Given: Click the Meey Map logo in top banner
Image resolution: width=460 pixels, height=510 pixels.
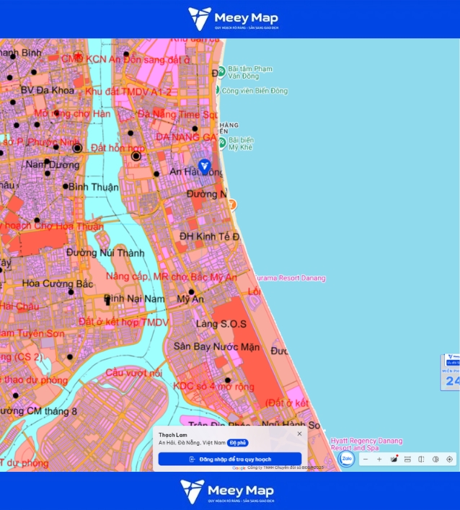Looking at the screenshot, I should (233, 19).
